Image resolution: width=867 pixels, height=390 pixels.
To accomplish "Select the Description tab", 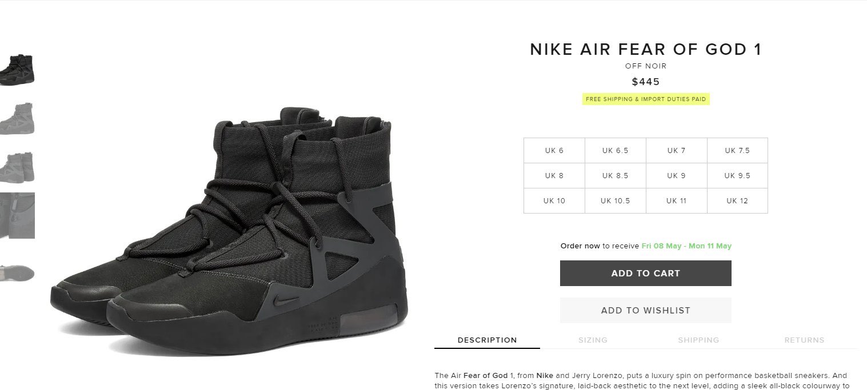I will (x=487, y=340).
